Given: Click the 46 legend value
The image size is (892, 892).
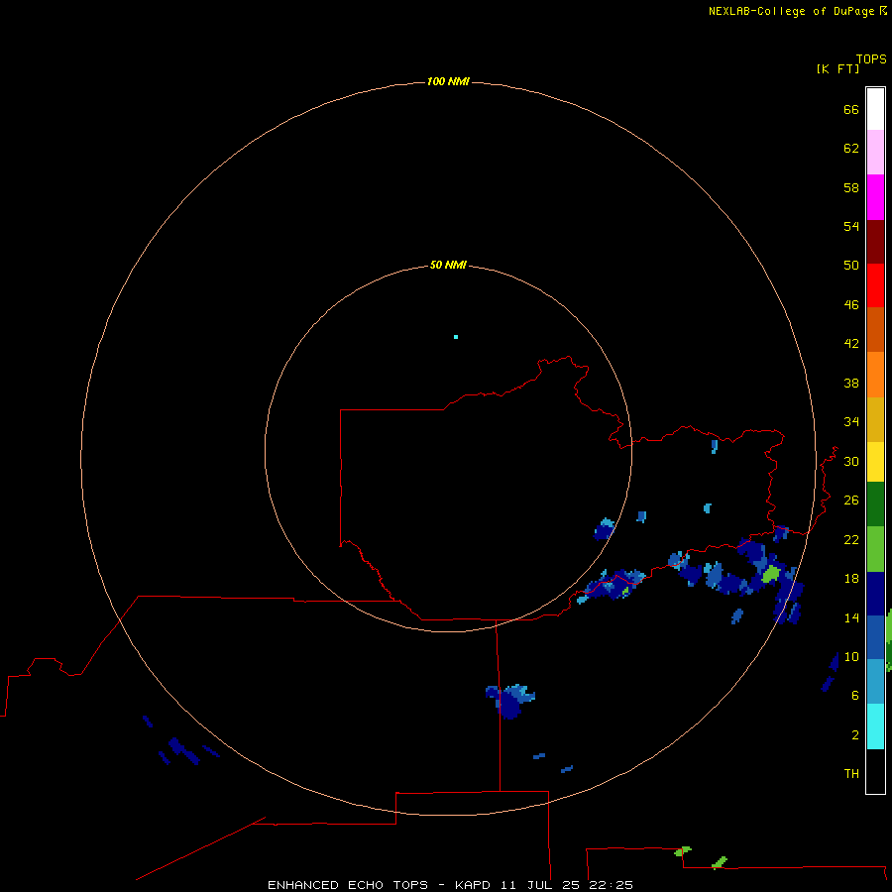Looking at the screenshot, I should (851, 305).
